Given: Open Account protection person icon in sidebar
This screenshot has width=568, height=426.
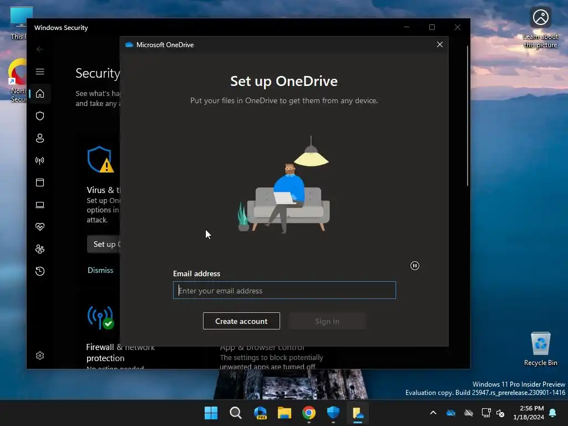Looking at the screenshot, I should [40, 138].
